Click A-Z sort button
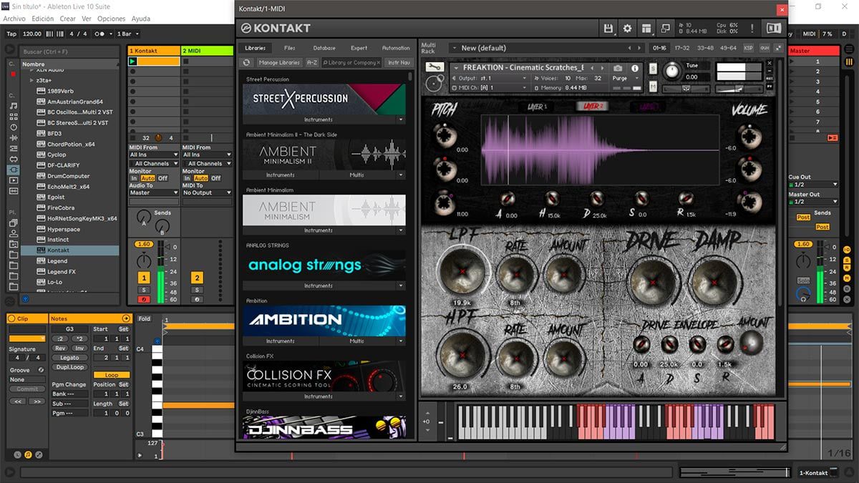859x483 pixels. pos(312,62)
